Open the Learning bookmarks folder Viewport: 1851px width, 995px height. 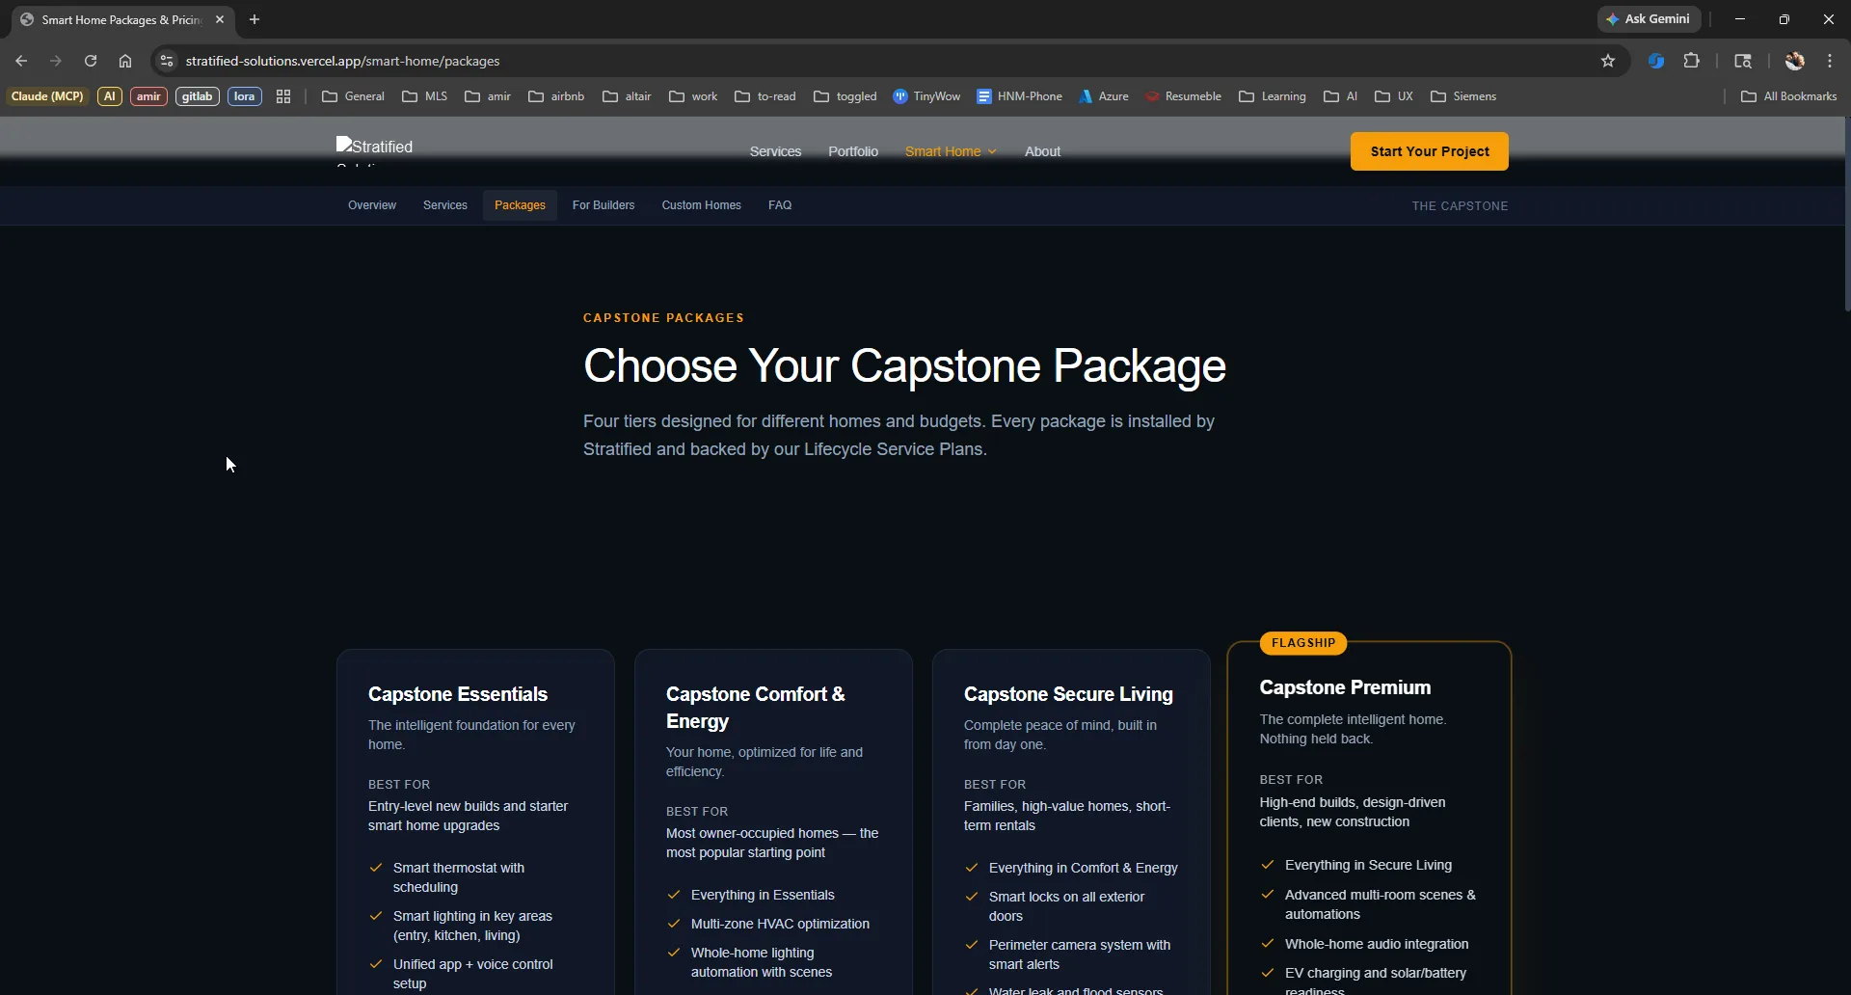click(1273, 96)
